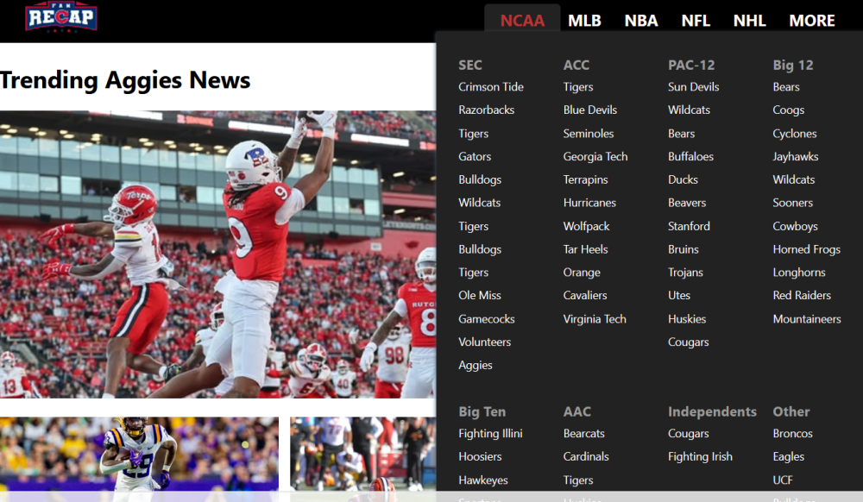Open the large Rutgers catch featured image
This screenshot has width=863, height=502.
(217, 254)
